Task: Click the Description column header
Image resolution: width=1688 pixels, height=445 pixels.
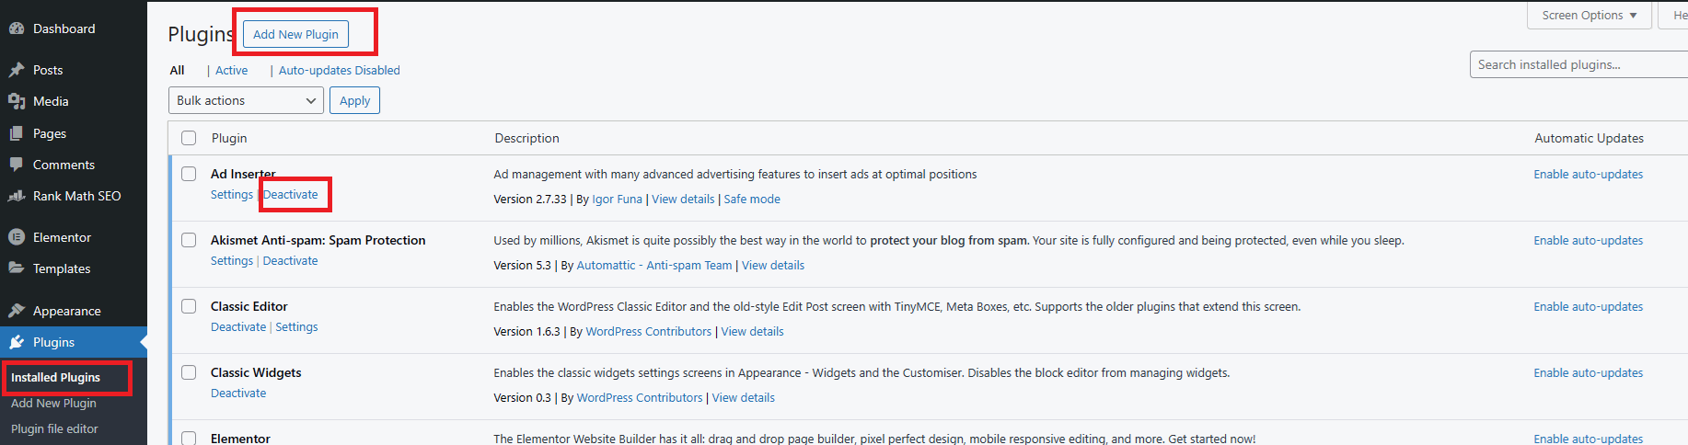Action: 526,138
